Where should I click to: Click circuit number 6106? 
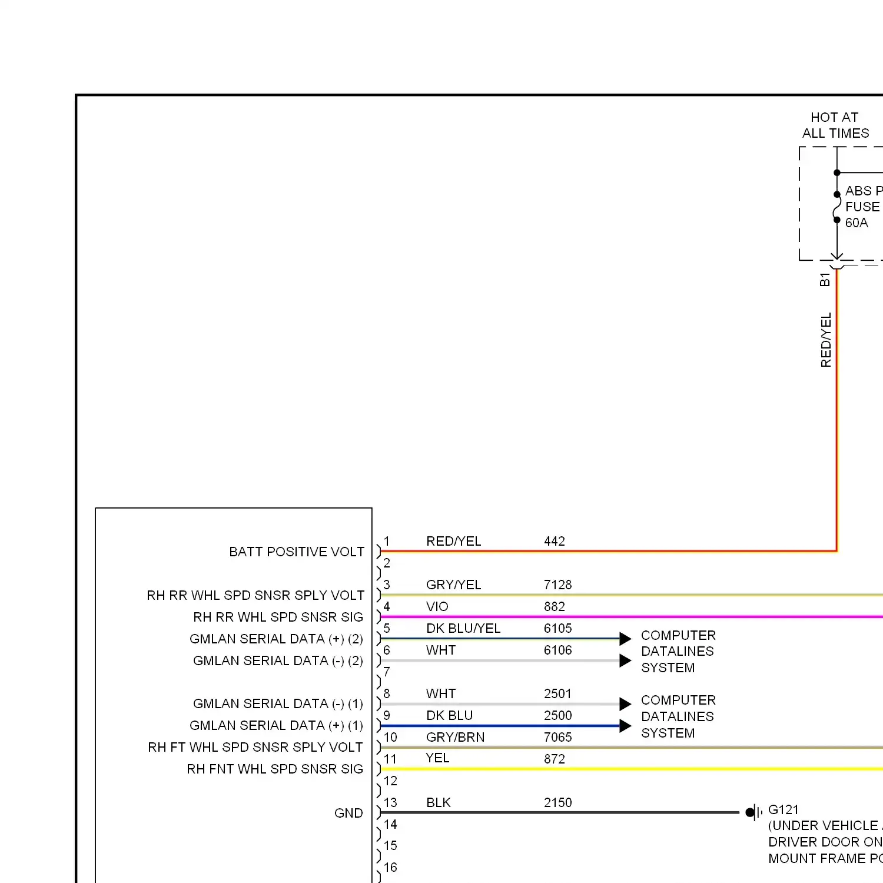(x=557, y=650)
